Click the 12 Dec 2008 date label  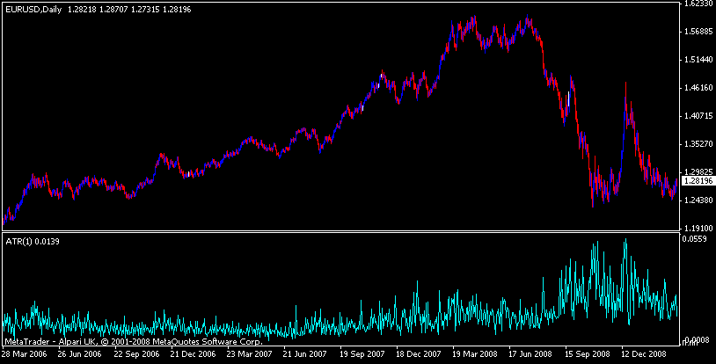click(x=644, y=354)
